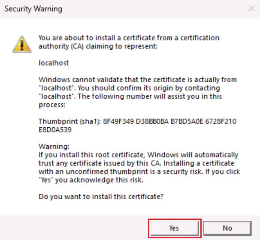The height and width of the screenshot is (240, 260).
Task: Confirm certificate install with the Yes button
Action: tap(174, 228)
